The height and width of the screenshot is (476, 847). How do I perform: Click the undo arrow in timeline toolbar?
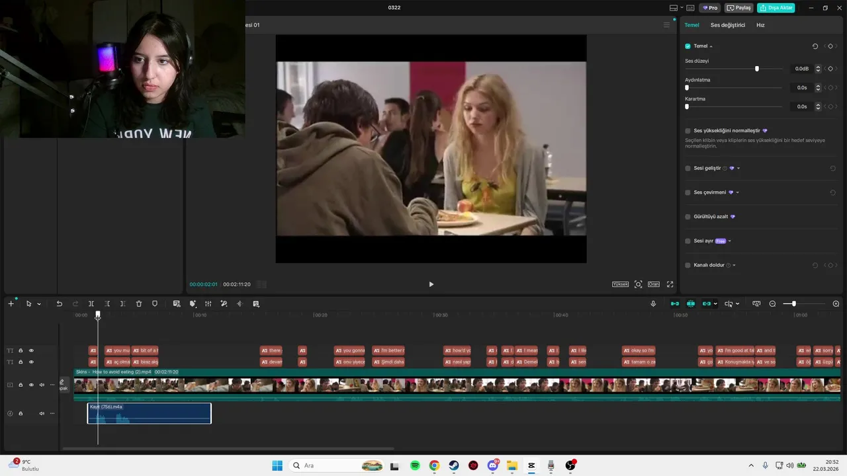[59, 304]
